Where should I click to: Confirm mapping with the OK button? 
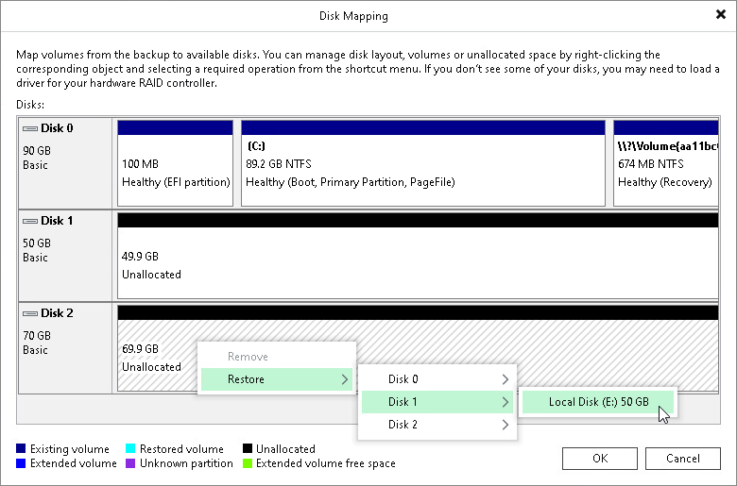tap(600, 459)
